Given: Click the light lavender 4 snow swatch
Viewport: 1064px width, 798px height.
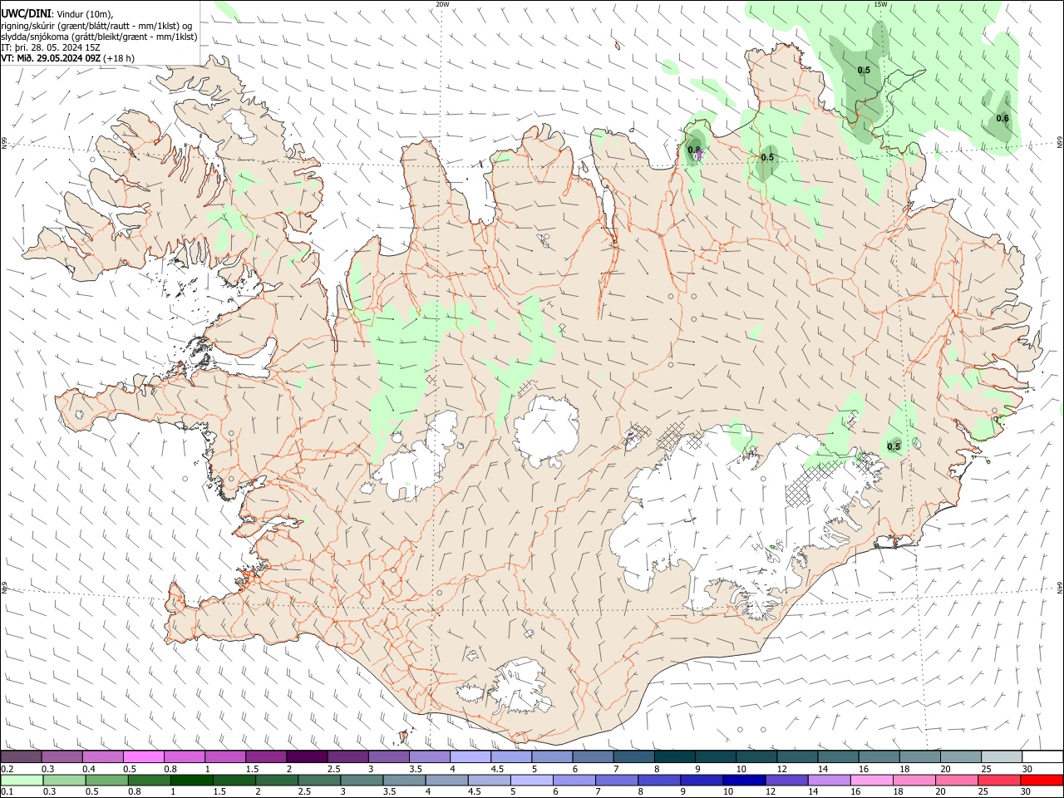Looking at the screenshot, I should (470, 756).
